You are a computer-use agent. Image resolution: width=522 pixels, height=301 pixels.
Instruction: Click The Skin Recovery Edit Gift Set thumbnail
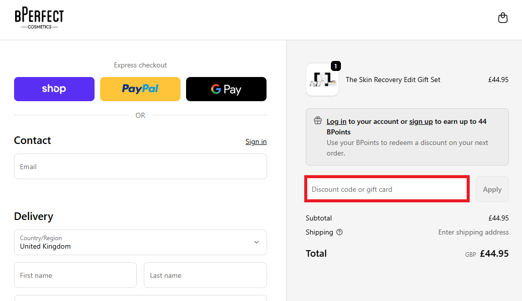click(322, 79)
